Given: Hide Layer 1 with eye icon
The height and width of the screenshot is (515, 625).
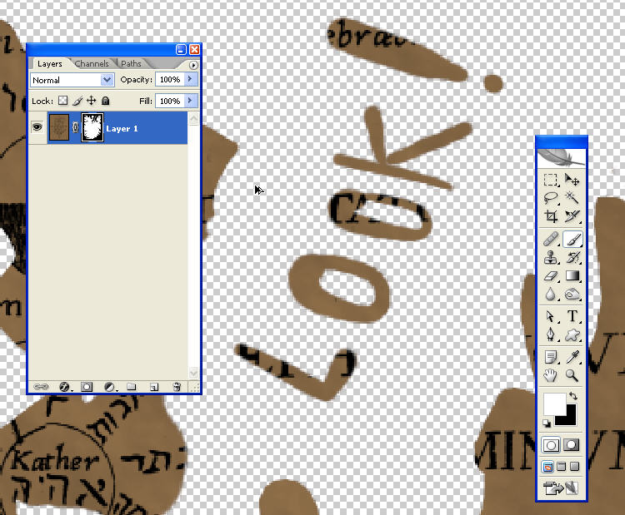Looking at the screenshot, I should 37,127.
